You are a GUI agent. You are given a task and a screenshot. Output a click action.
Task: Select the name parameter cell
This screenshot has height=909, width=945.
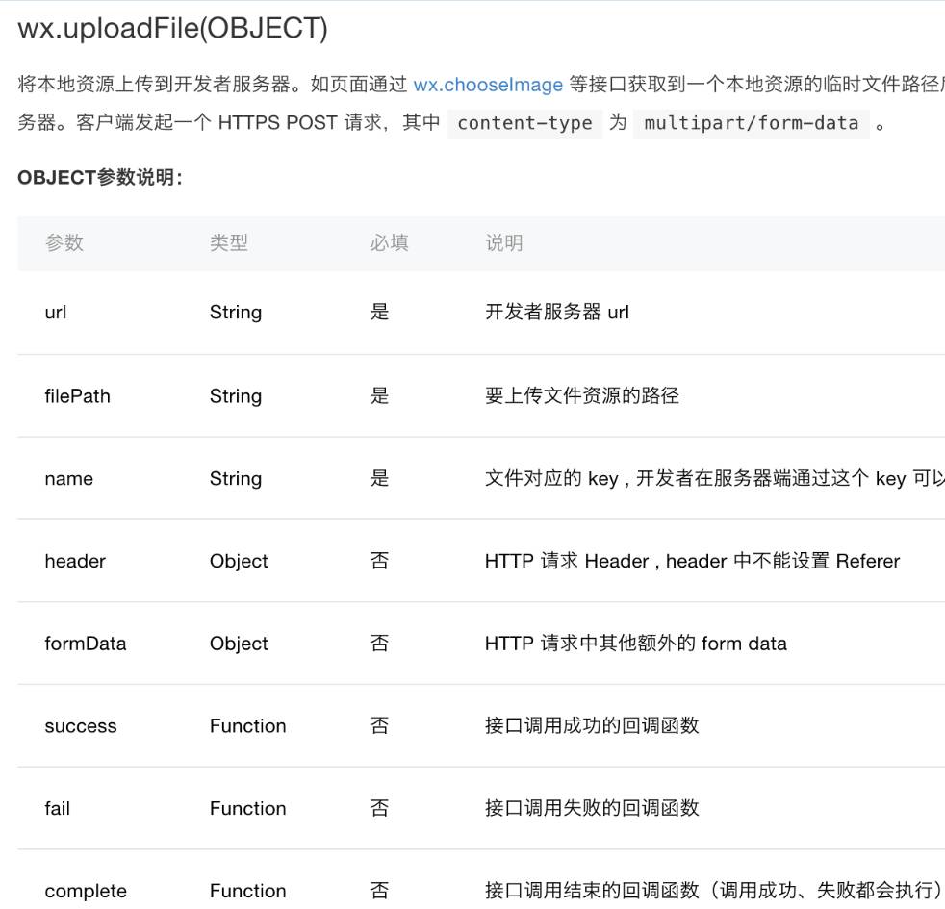[x=68, y=478]
